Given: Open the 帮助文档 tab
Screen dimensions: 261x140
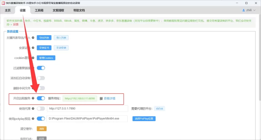Looking at the screenshot, I should tap(79, 10).
